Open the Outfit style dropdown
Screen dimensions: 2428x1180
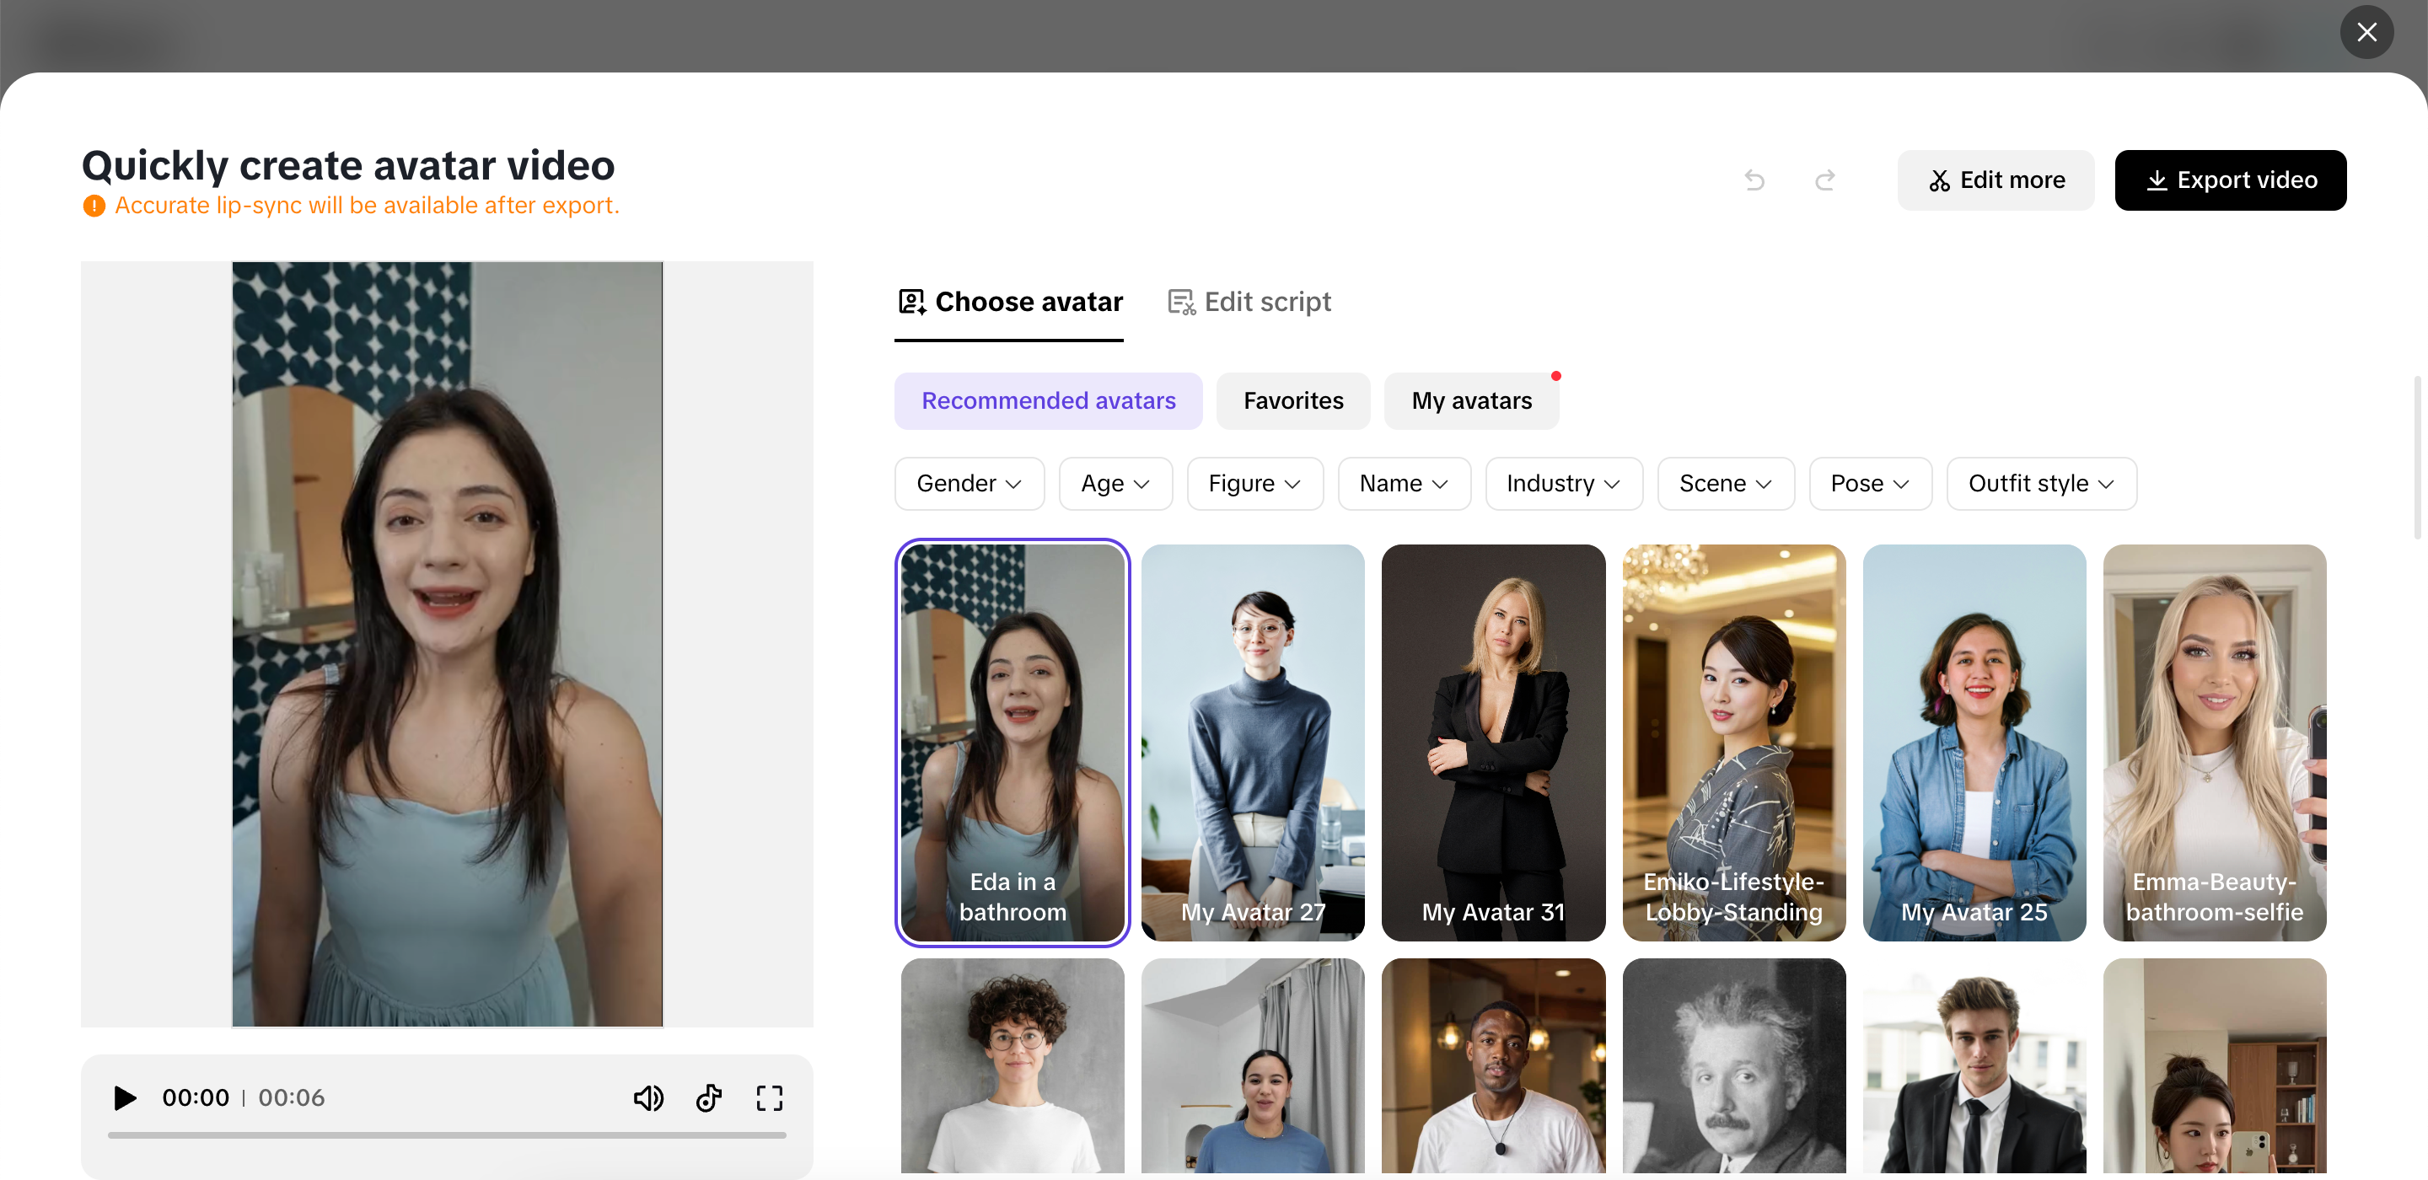coord(2040,484)
